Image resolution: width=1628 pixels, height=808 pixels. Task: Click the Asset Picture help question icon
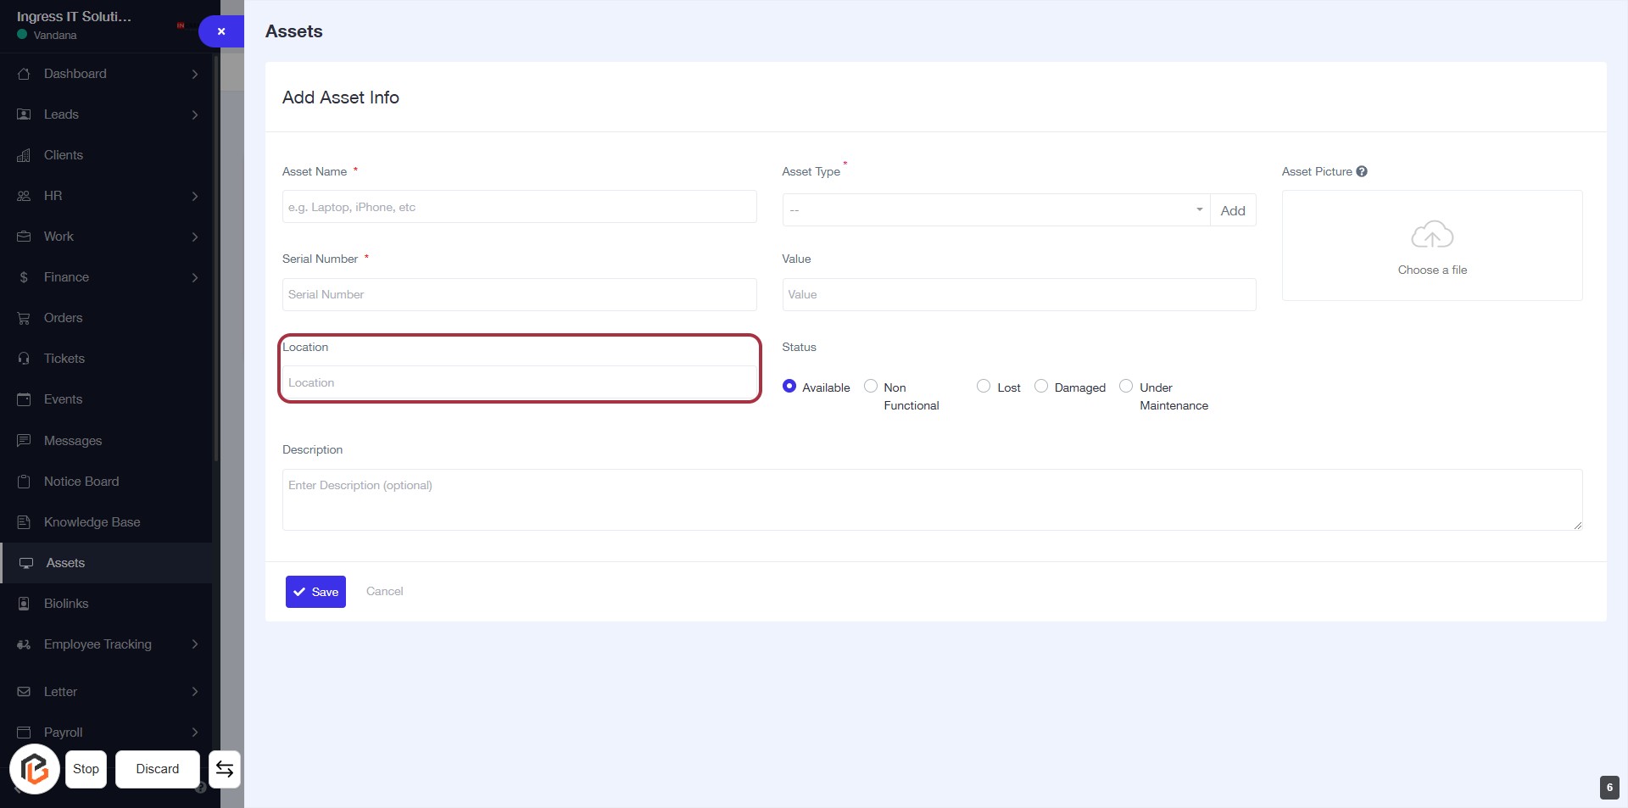point(1362,171)
